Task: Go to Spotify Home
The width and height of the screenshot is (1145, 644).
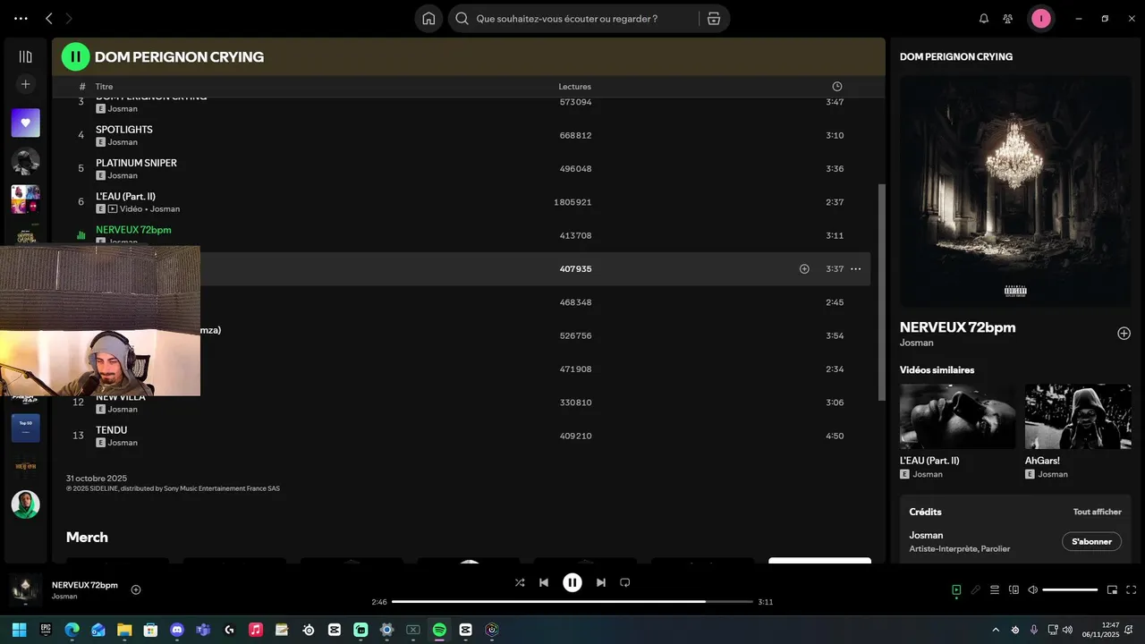Action: (428, 18)
